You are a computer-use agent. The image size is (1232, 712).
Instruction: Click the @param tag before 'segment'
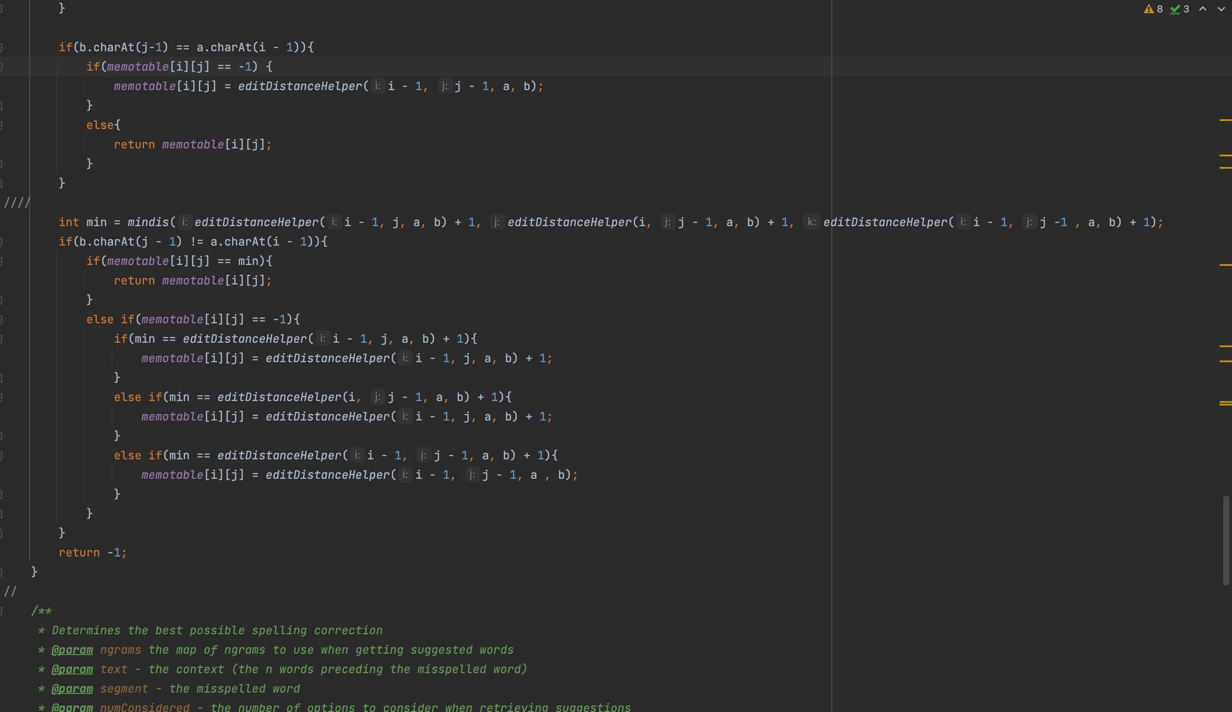73,689
